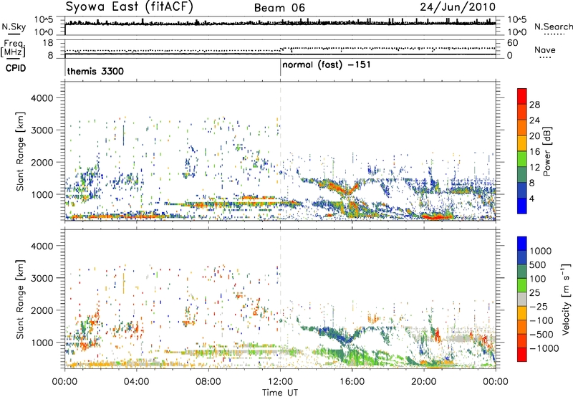The image size is (573, 397).
Task: Click the '16:00' time axis label
Action: coord(352,382)
